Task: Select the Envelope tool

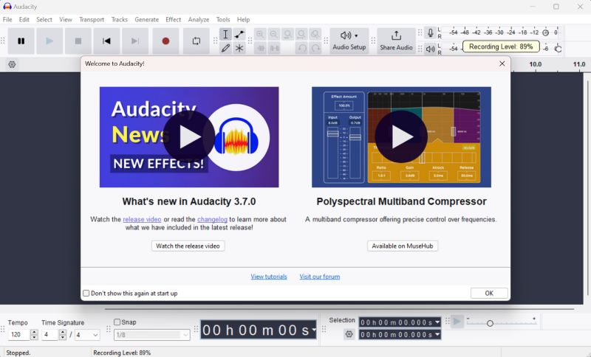Action: [239, 34]
